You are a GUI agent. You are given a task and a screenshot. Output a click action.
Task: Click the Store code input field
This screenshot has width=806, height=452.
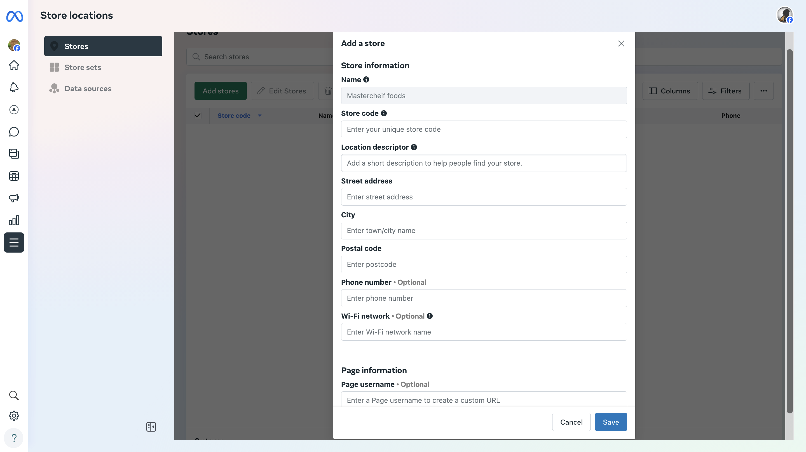484,130
